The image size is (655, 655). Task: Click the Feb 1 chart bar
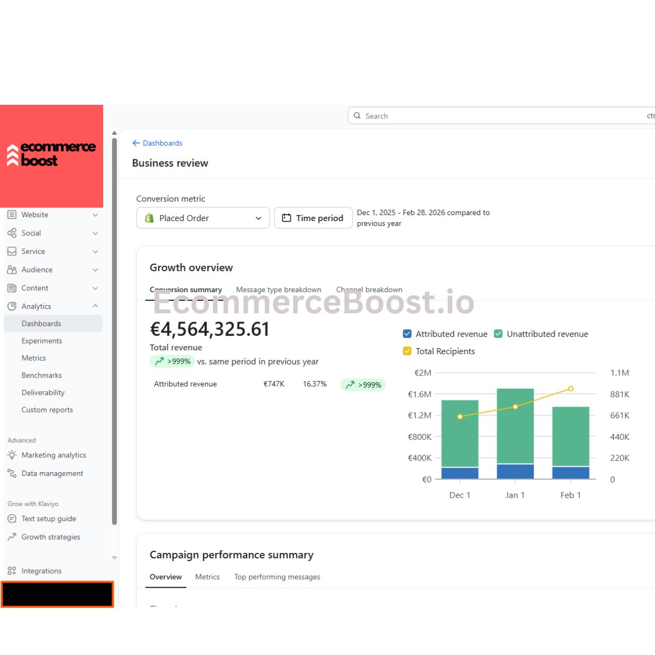(571, 443)
